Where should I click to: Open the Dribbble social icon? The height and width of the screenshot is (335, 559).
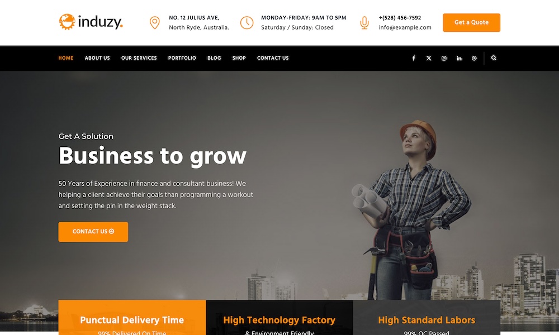tap(474, 58)
